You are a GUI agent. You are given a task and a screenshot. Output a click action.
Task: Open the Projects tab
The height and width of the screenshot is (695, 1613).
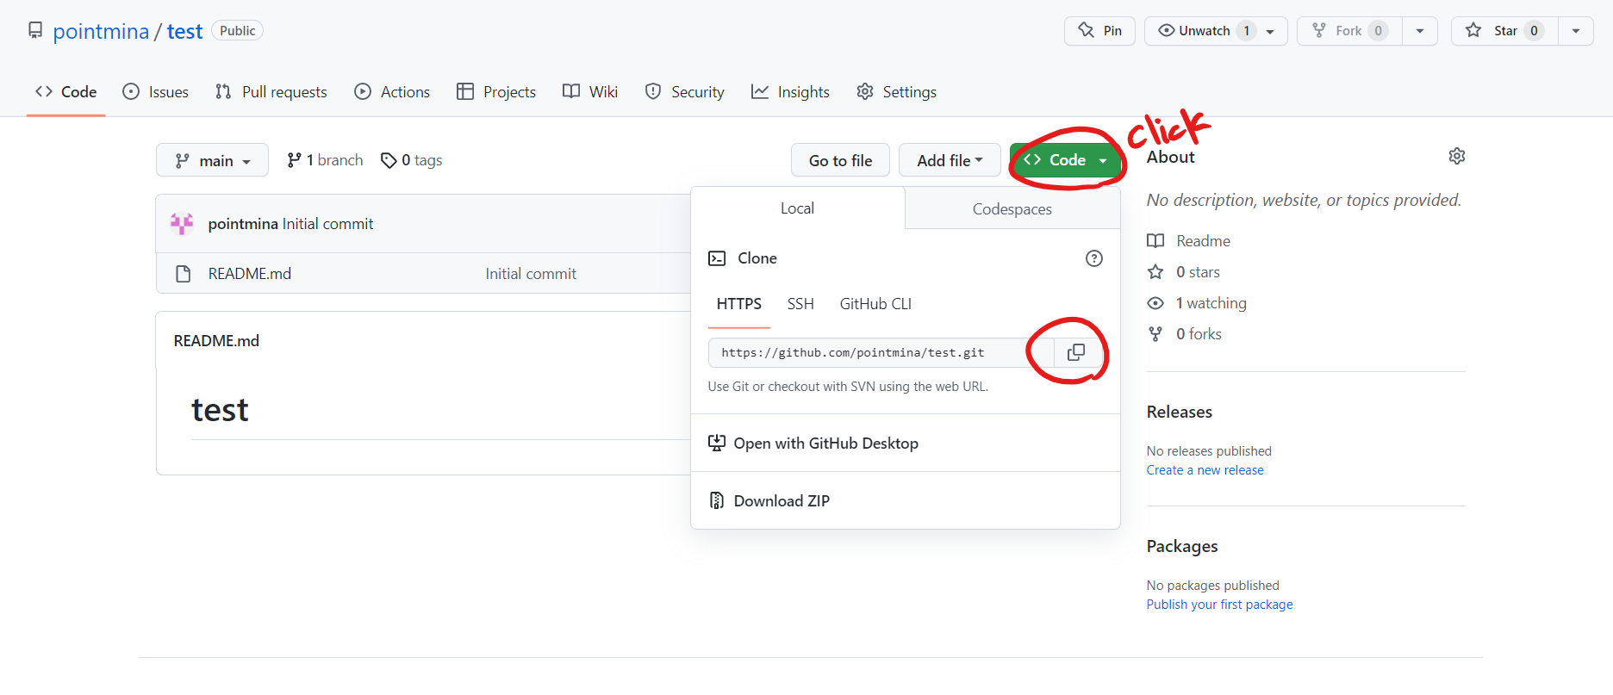click(496, 92)
